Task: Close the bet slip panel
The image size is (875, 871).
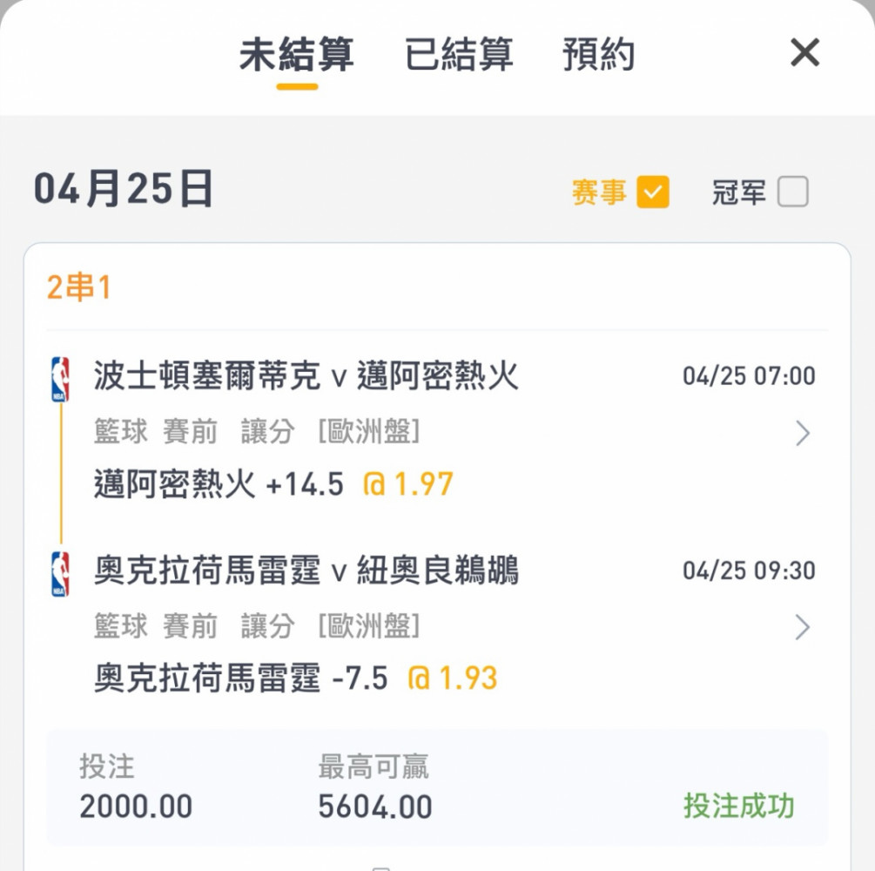Action: point(804,54)
